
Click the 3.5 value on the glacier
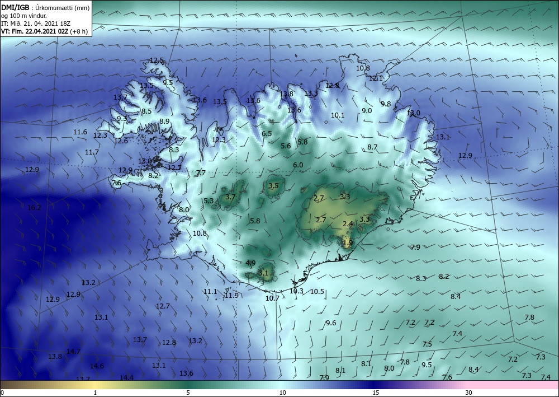pos(273,186)
